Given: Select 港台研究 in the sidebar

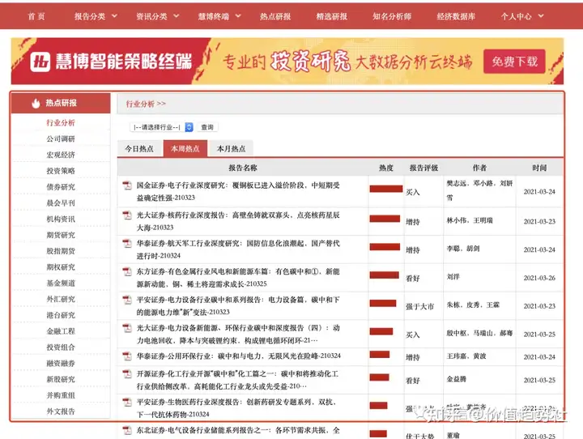Looking at the screenshot, I should 61,315.
